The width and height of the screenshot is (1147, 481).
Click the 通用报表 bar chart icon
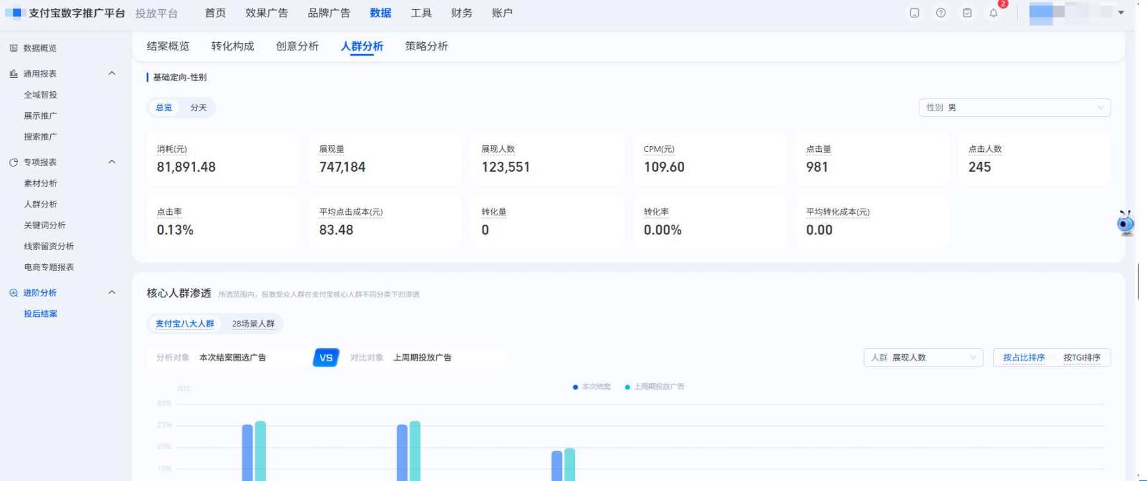tap(13, 73)
